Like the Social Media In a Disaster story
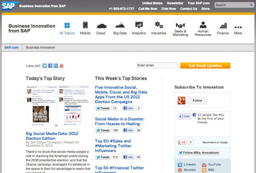The width and height of the screenshot is (256, 173). pyautogui.click(x=128, y=130)
